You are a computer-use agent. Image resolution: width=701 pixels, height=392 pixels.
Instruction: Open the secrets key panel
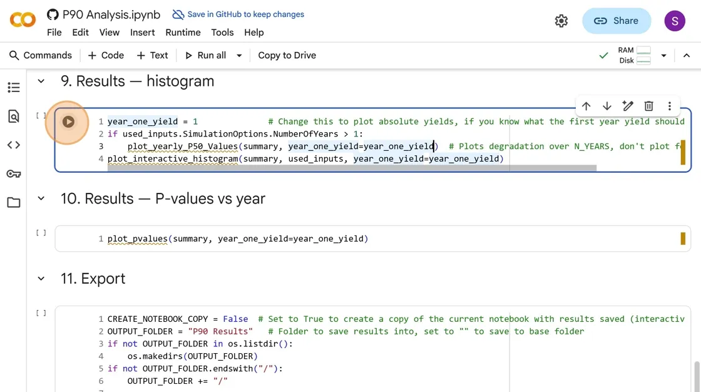tap(14, 173)
